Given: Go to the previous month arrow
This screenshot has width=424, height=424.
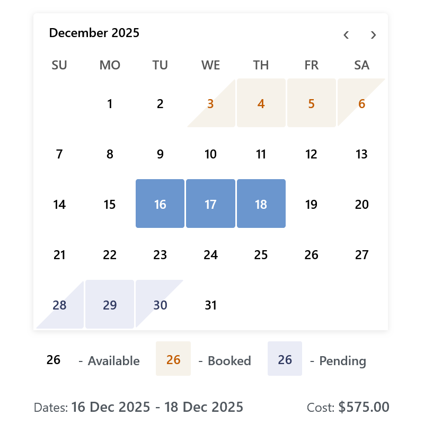Looking at the screenshot, I should tap(346, 35).
